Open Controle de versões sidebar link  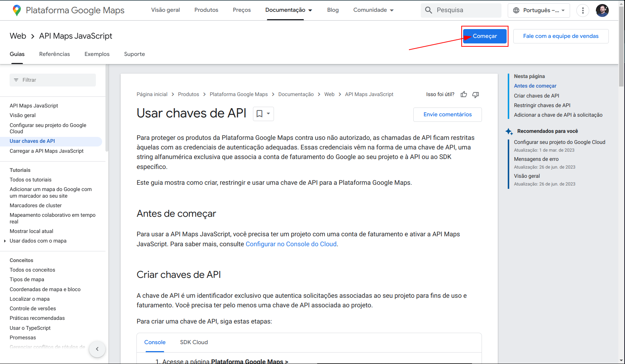click(33, 309)
